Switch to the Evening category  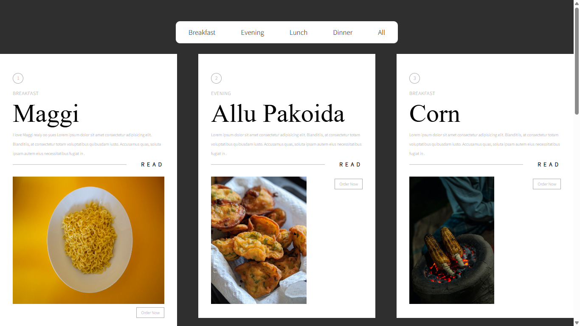tap(253, 32)
